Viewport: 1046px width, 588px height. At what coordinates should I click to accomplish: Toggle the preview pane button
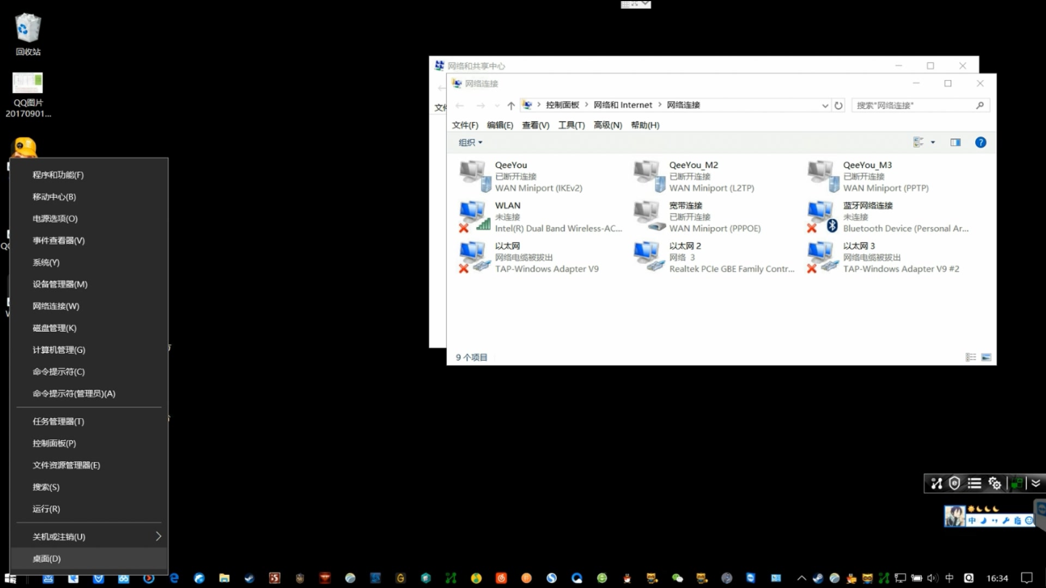pyautogui.click(x=955, y=142)
